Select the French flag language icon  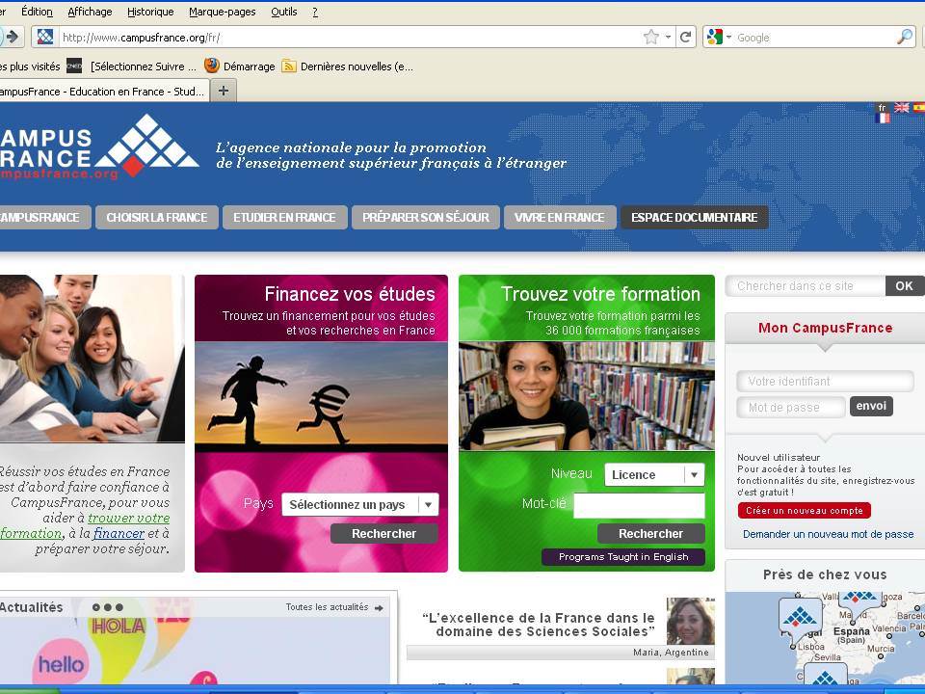(883, 118)
